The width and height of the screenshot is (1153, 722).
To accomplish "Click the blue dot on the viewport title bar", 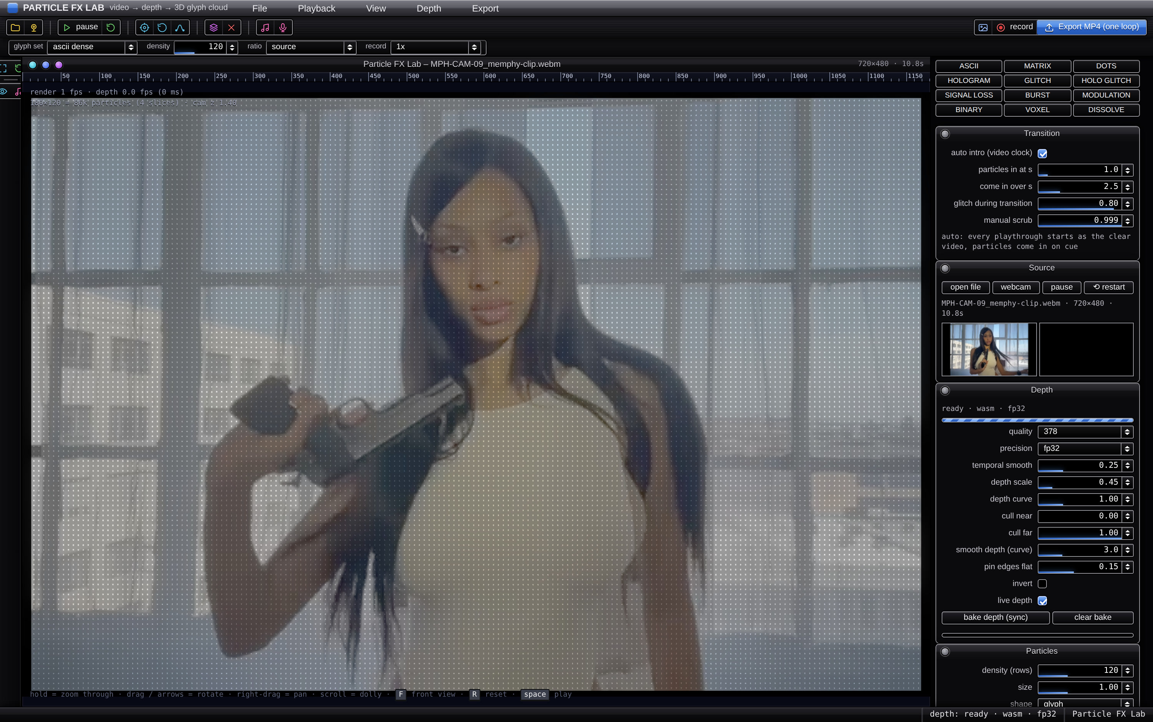I will [46, 65].
